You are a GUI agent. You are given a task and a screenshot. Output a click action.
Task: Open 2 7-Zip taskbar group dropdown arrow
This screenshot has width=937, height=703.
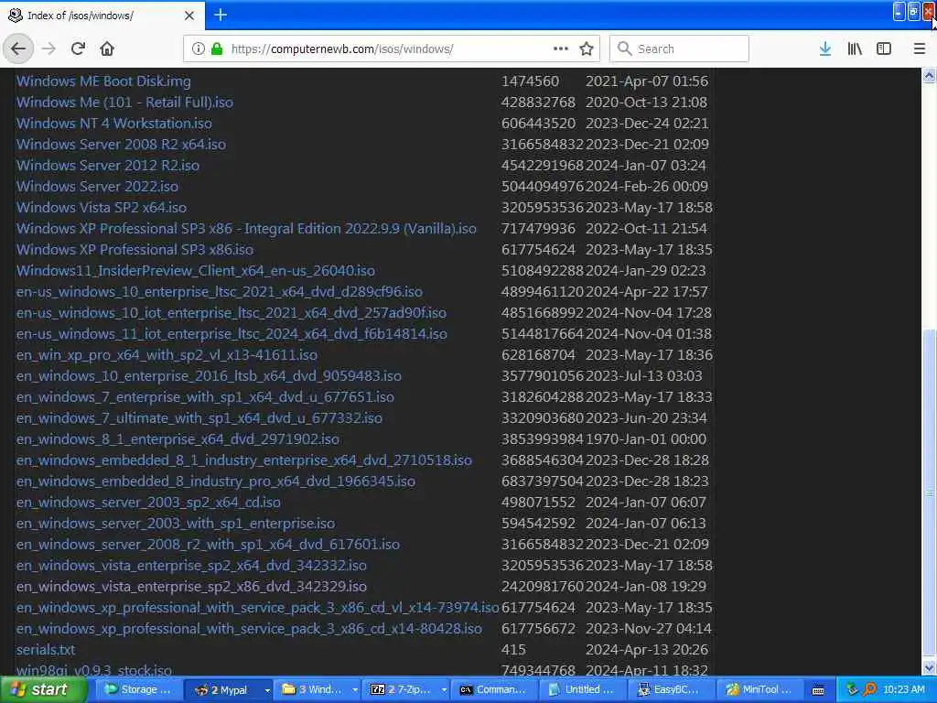444,690
